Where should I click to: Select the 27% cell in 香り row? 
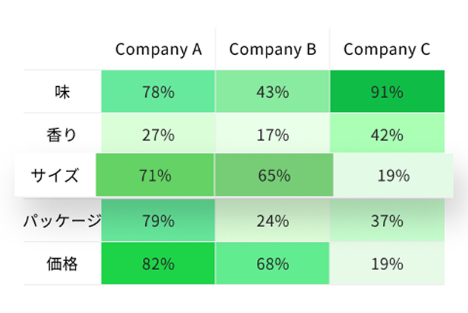click(x=158, y=135)
